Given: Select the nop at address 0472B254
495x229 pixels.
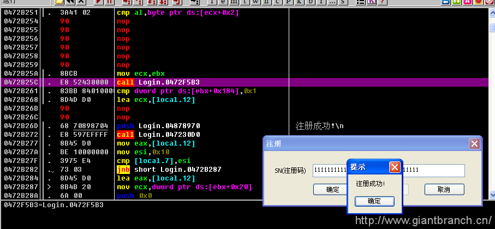Looking at the screenshot, I should coord(123,21).
